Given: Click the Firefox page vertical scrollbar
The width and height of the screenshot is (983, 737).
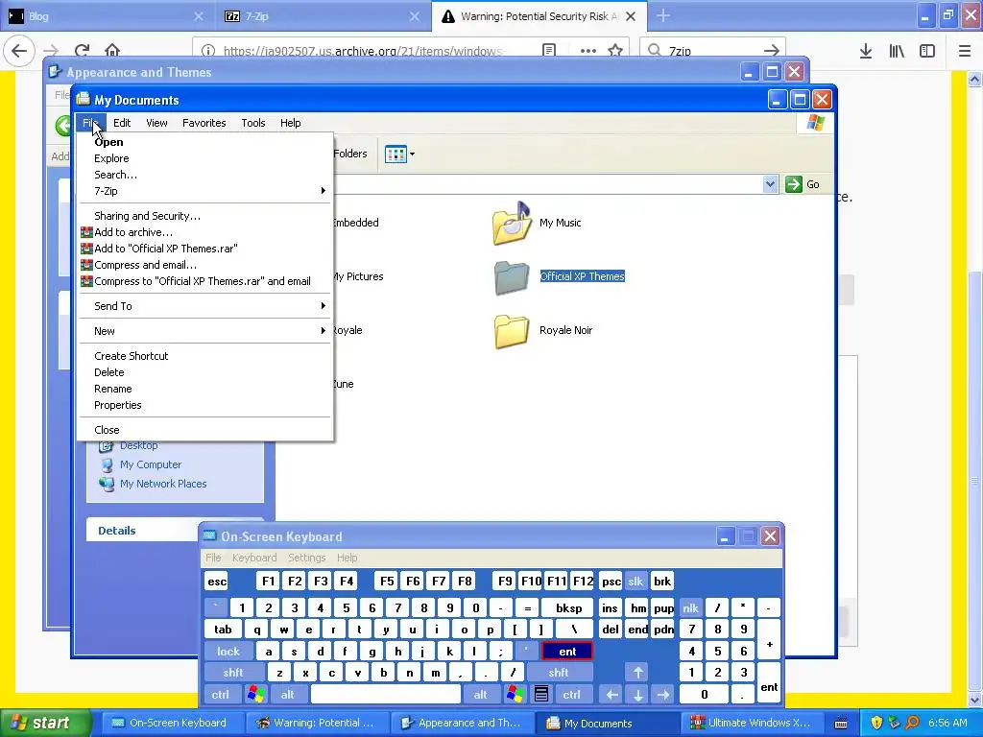Looking at the screenshot, I should (974, 480).
